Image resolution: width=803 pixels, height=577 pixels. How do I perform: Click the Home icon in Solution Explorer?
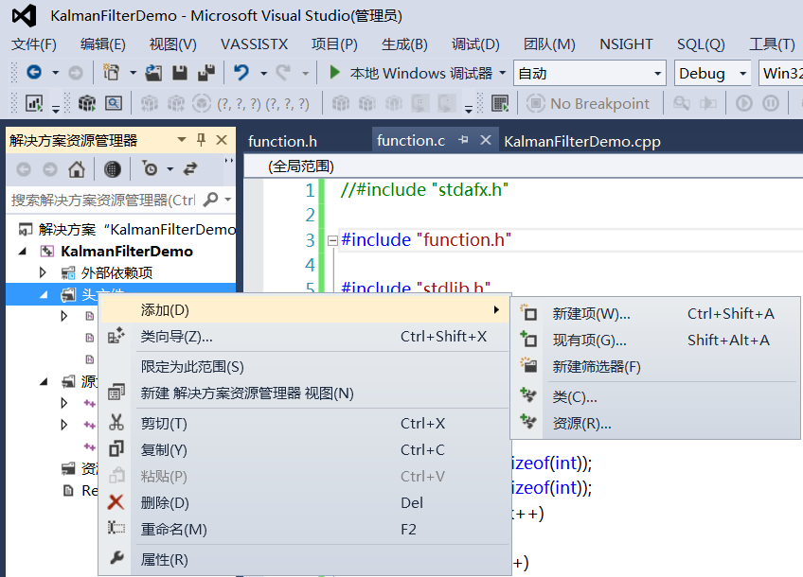pyautogui.click(x=77, y=168)
